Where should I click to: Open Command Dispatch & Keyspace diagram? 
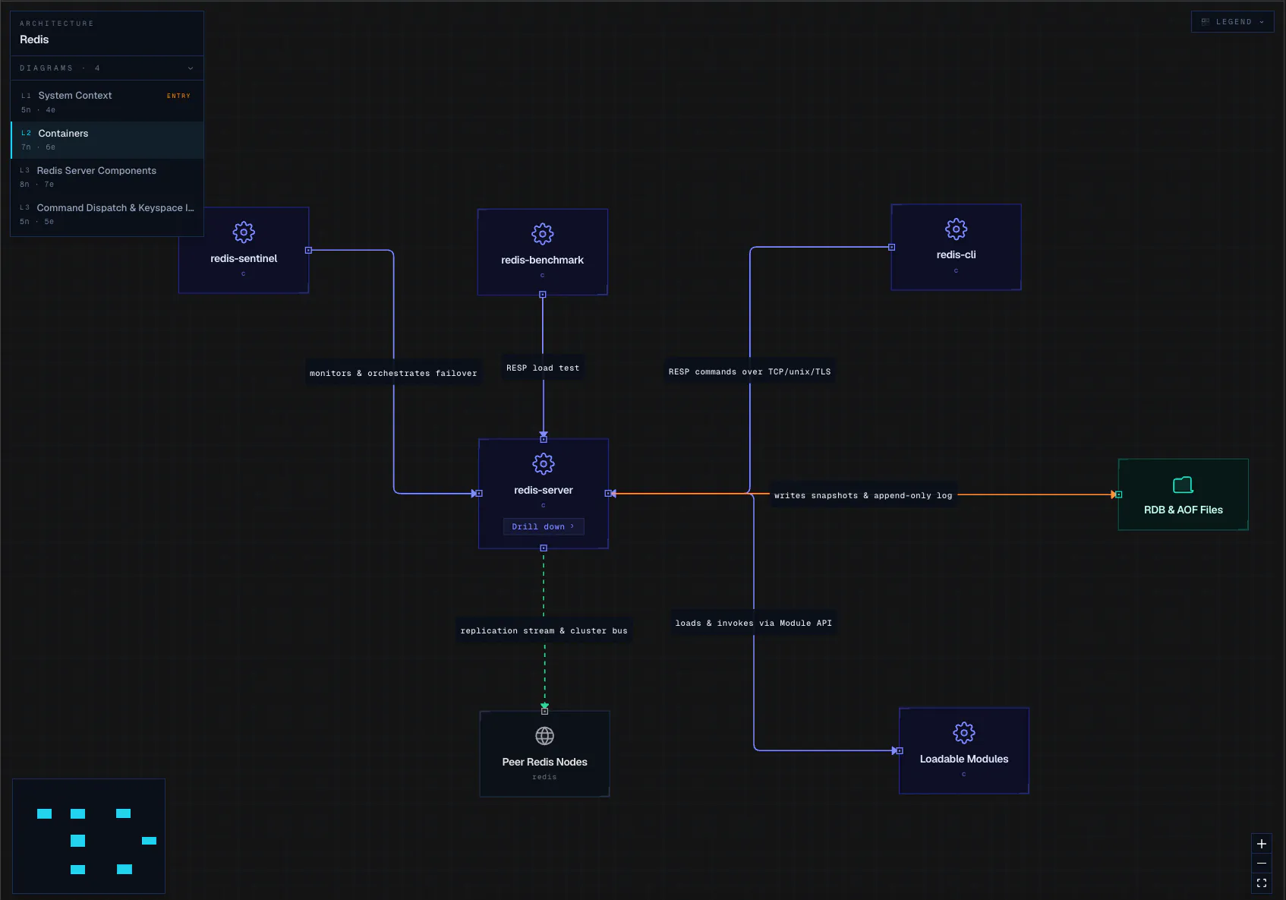pos(107,214)
